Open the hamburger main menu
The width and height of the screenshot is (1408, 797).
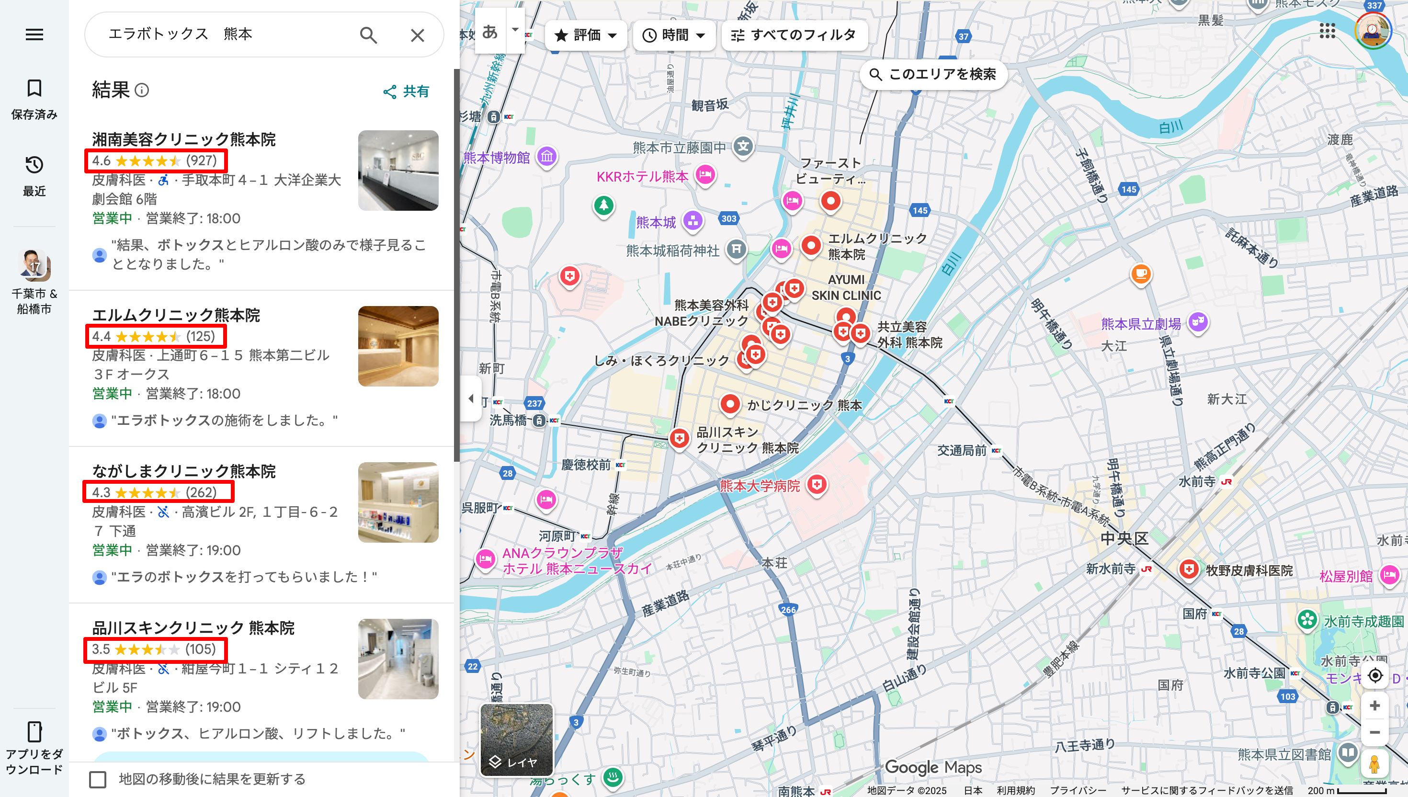(34, 34)
